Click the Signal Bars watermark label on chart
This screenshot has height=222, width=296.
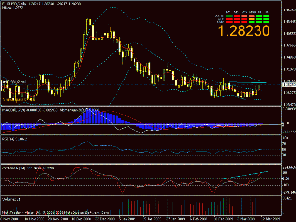pyautogui.click(x=19, y=99)
